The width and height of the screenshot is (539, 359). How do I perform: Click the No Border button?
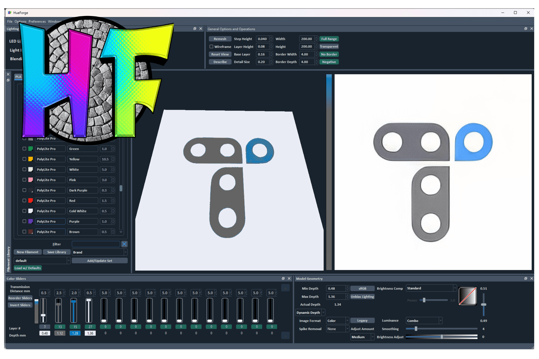[329, 54]
